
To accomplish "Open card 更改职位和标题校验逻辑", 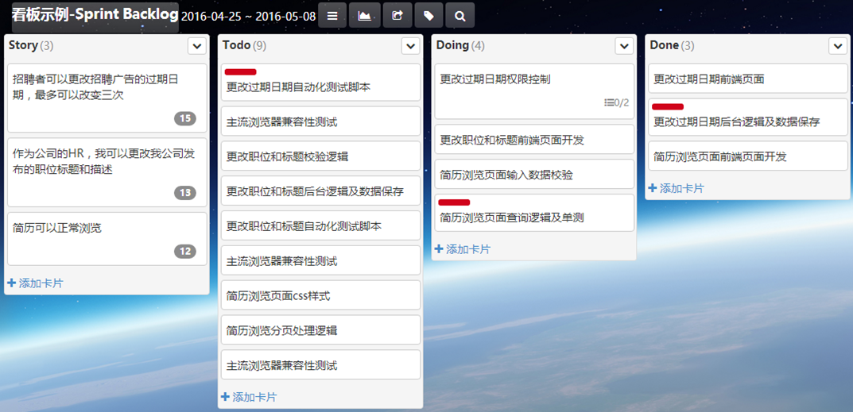I will 320,156.
